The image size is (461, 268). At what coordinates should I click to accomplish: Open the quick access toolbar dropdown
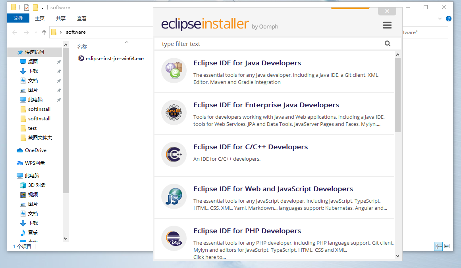click(42, 8)
